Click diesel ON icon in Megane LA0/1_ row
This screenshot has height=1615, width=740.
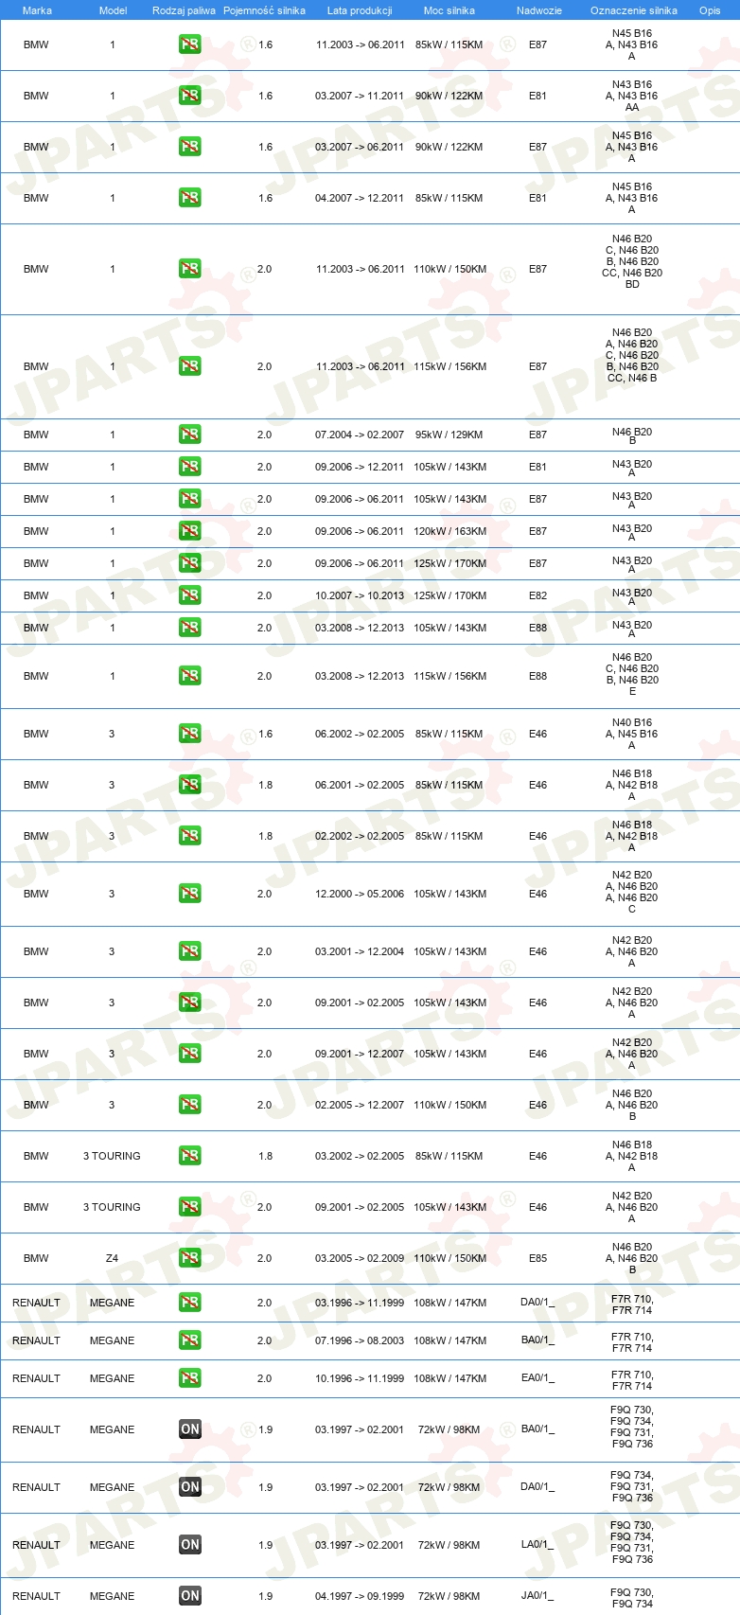[190, 1545]
